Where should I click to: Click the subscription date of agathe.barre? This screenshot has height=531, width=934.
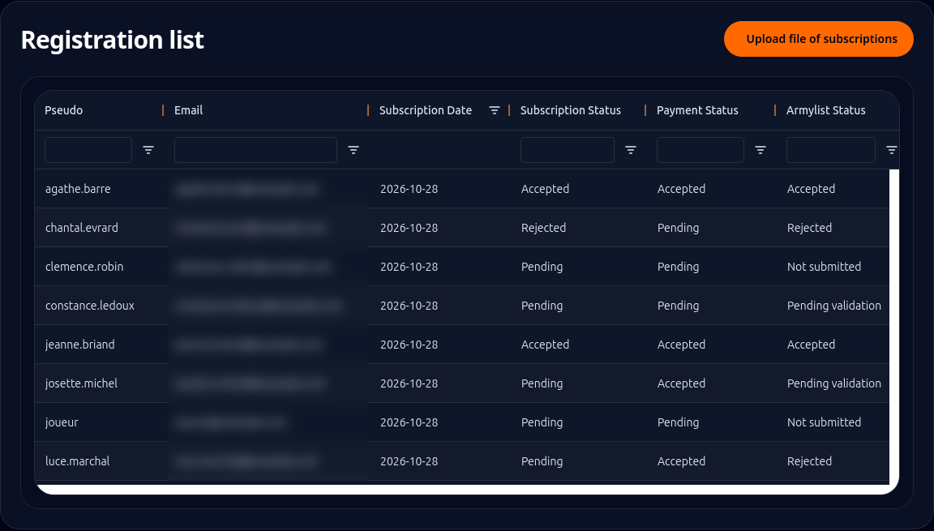(x=409, y=189)
